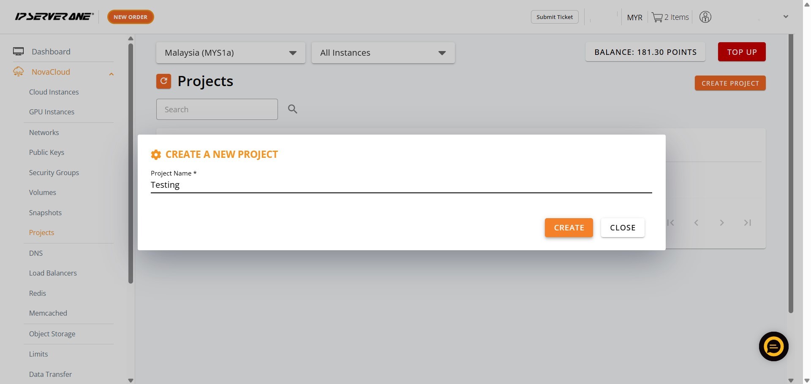The width and height of the screenshot is (811, 384).
Task: Go to first page pagination arrow
Action: tap(671, 222)
